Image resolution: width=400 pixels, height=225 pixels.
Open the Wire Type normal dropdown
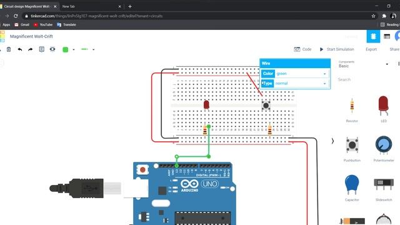pyautogui.click(x=301, y=83)
